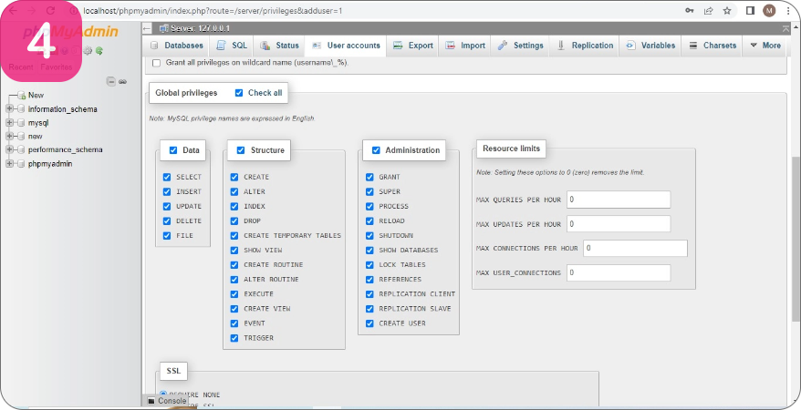Image resolution: width=801 pixels, height=410 pixels.
Task: Open the Console panel button
Action: [167, 401]
